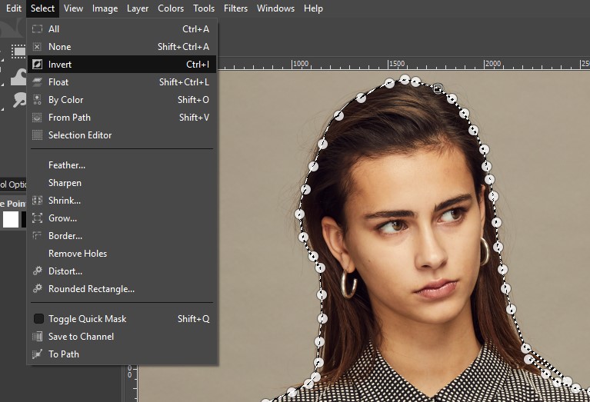Screen dimensions: 590x402
Task: Open the View menu
Action: pos(73,8)
